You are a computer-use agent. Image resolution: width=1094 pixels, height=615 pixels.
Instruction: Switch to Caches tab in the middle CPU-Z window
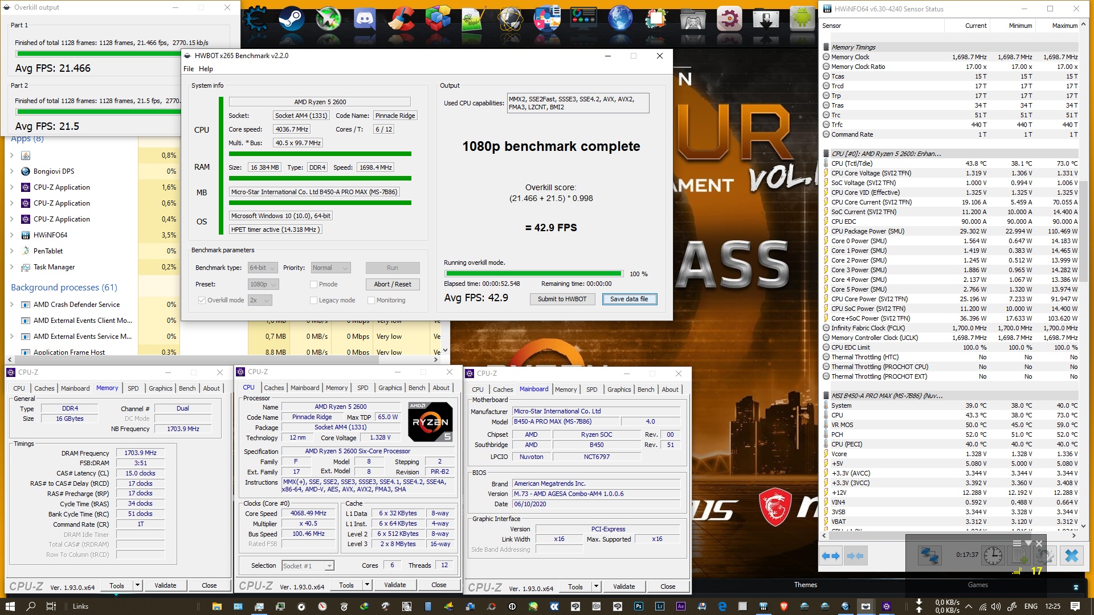click(273, 388)
